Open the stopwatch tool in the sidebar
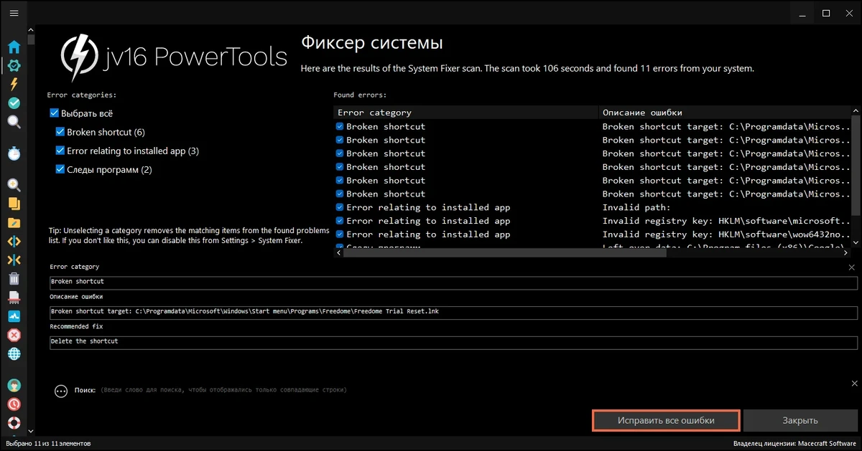 coord(14,153)
